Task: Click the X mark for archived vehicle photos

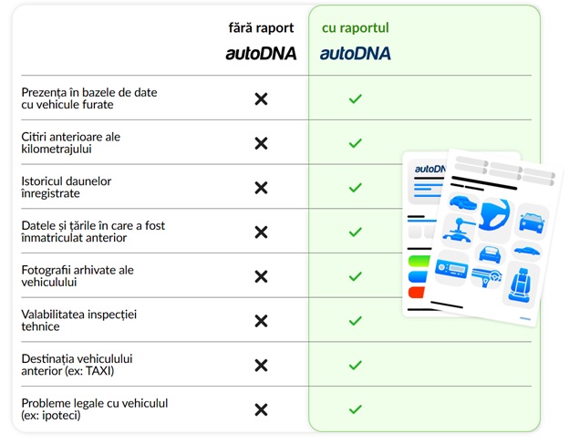Action: click(x=261, y=276)
